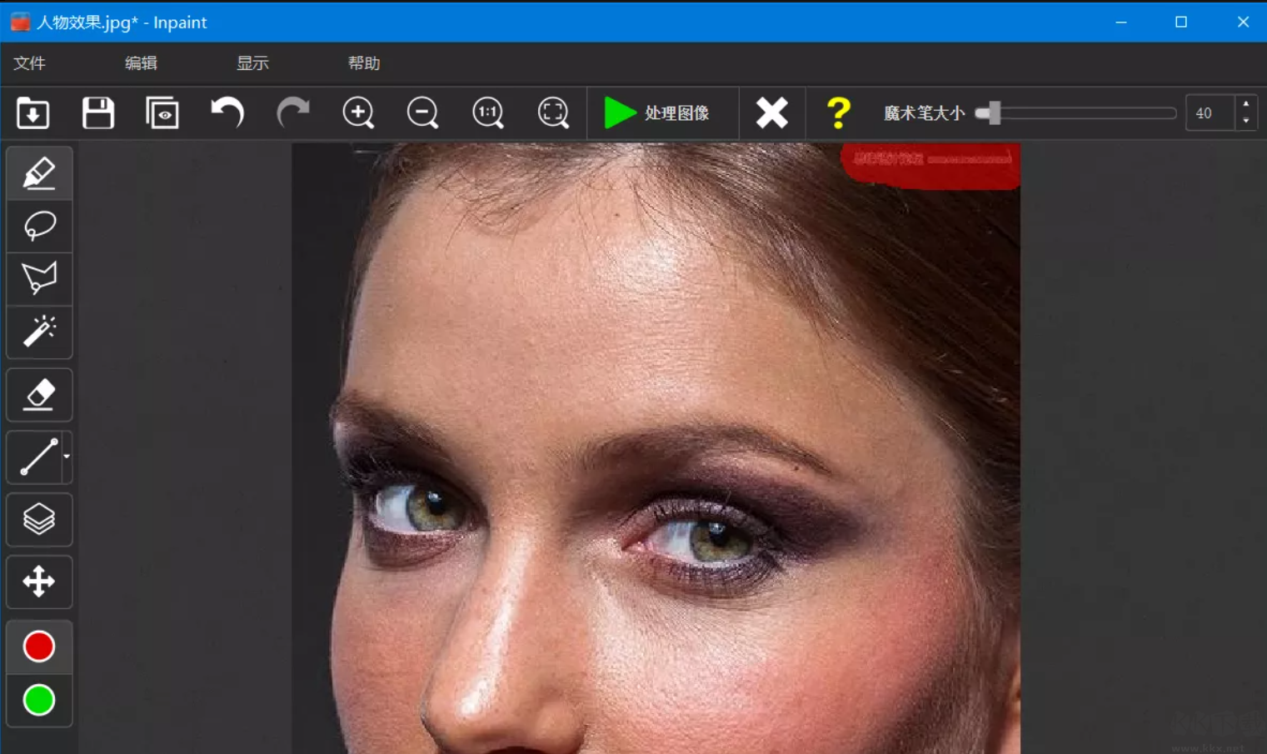Screen dimensions: 1267x754
Task: Select the Eraser tool
Action: tap(38, 394)
